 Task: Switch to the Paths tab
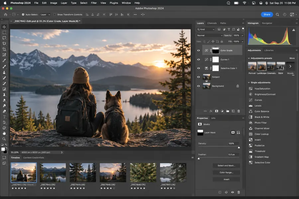coord(223,23)
